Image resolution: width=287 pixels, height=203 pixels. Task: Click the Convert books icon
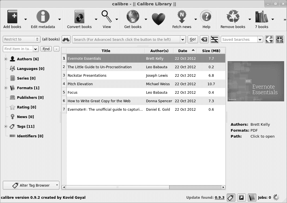point(79,17)
